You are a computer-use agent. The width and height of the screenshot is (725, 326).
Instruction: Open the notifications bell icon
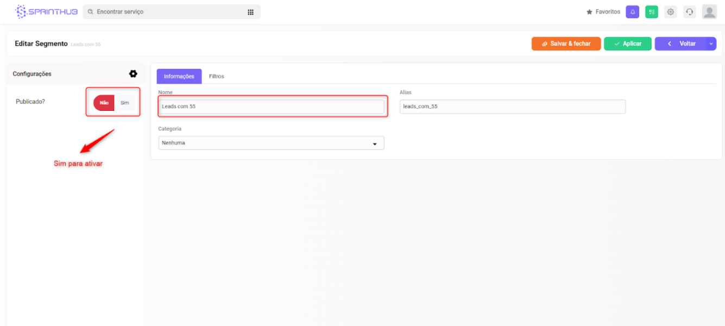point(632,12)
